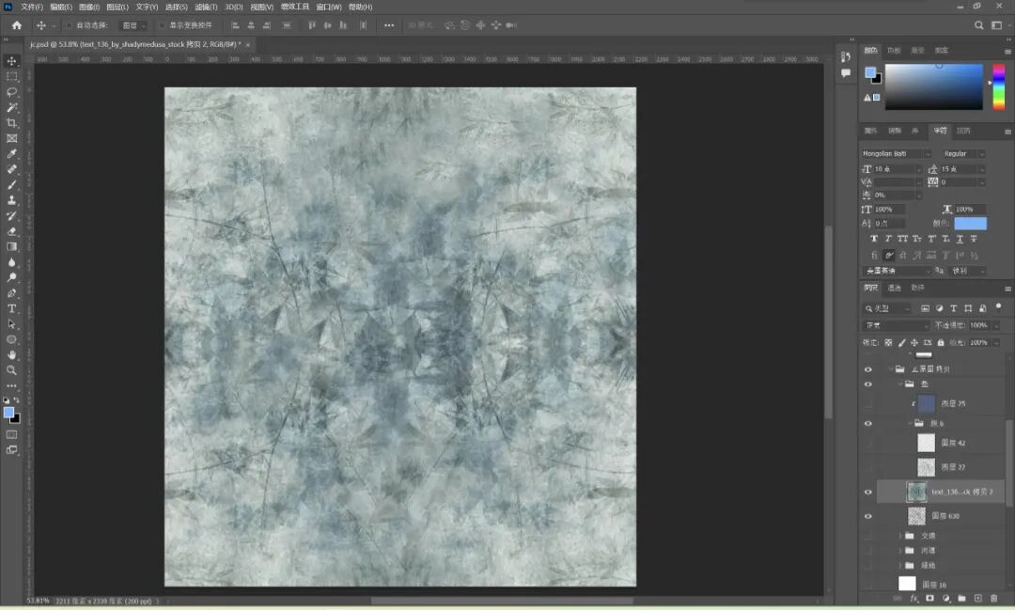Open the search icon at top right
This screenshot has width=1015, height=610.
click(978, 25)
